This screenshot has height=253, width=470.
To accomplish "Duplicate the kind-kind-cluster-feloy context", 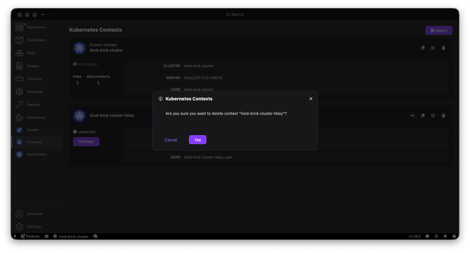I will (x=423, y=116).
